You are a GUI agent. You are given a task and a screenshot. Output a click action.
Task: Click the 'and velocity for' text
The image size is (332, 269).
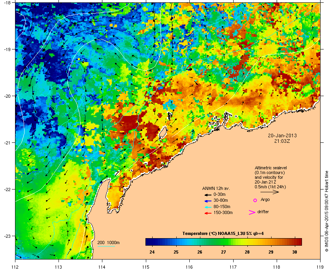[x=269, y=177]
